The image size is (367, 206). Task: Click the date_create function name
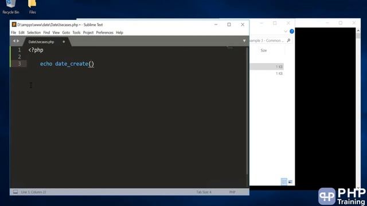tap(72, 64)
